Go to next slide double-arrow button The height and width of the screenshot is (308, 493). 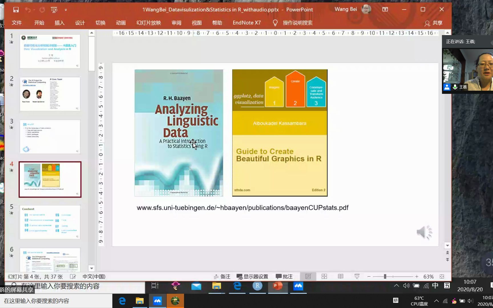[447, 260]
